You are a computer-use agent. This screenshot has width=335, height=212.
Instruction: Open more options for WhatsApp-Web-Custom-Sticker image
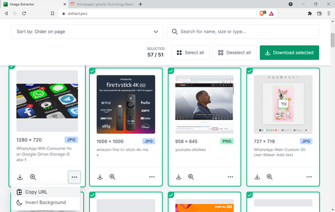309,177
